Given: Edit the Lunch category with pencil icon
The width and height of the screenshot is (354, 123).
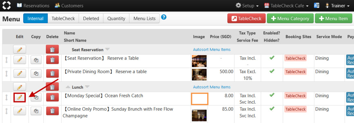Looking at the screenshot, I should [x=20, y=87].
